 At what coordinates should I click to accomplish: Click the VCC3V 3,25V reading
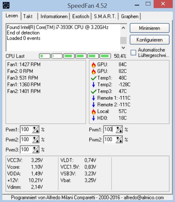click(25, 160)
